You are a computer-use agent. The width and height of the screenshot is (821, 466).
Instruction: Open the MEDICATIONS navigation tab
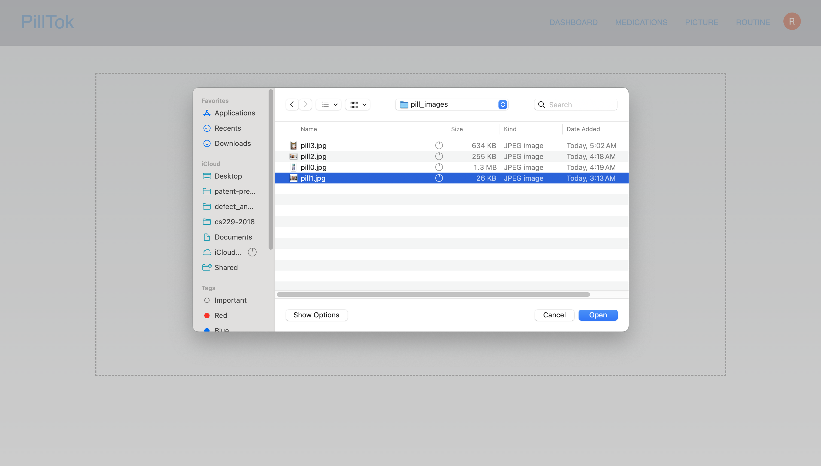pos(641,22)
